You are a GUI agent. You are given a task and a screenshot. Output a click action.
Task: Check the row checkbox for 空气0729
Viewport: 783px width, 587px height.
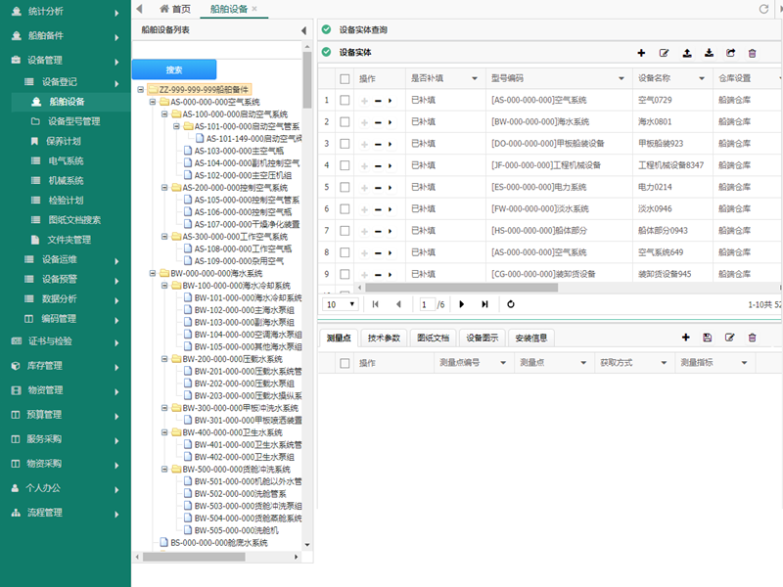click(345, 100)
